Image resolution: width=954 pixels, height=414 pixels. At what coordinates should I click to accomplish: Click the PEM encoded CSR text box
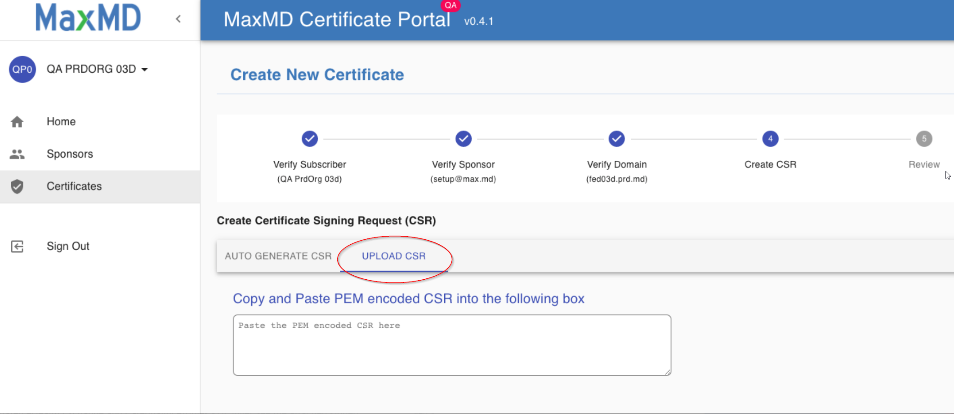[x=452, y=345]
